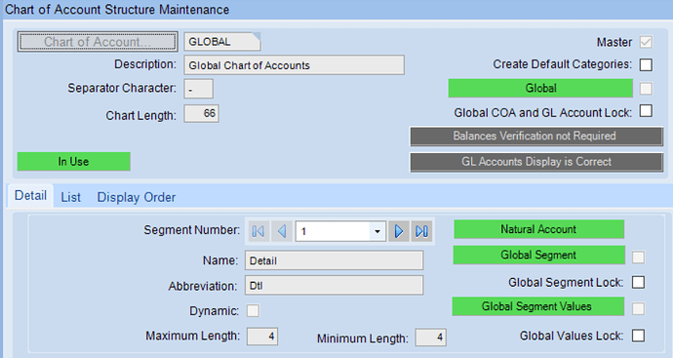Go to first segment record
The image size is (673, 358).
257,232
